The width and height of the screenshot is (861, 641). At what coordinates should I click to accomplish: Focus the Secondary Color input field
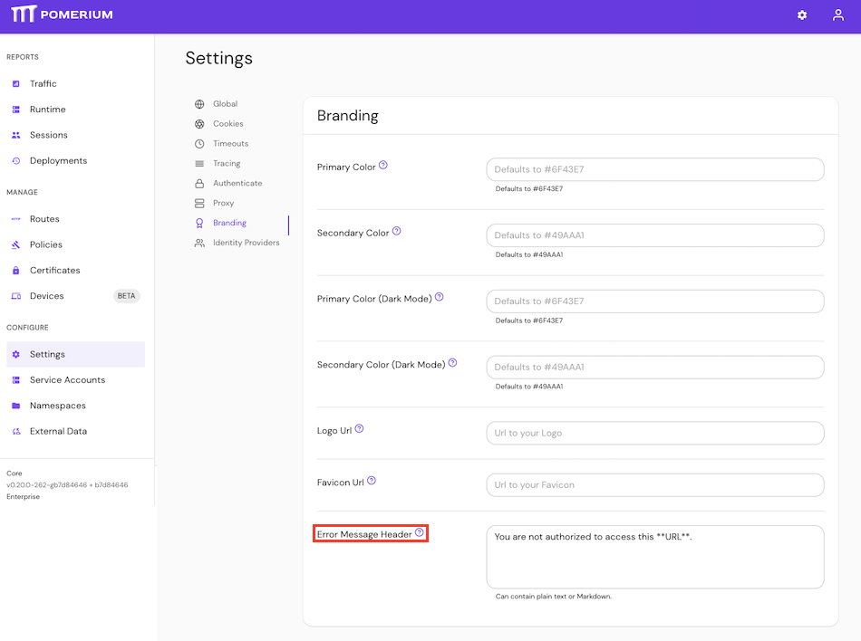[654, 235]
